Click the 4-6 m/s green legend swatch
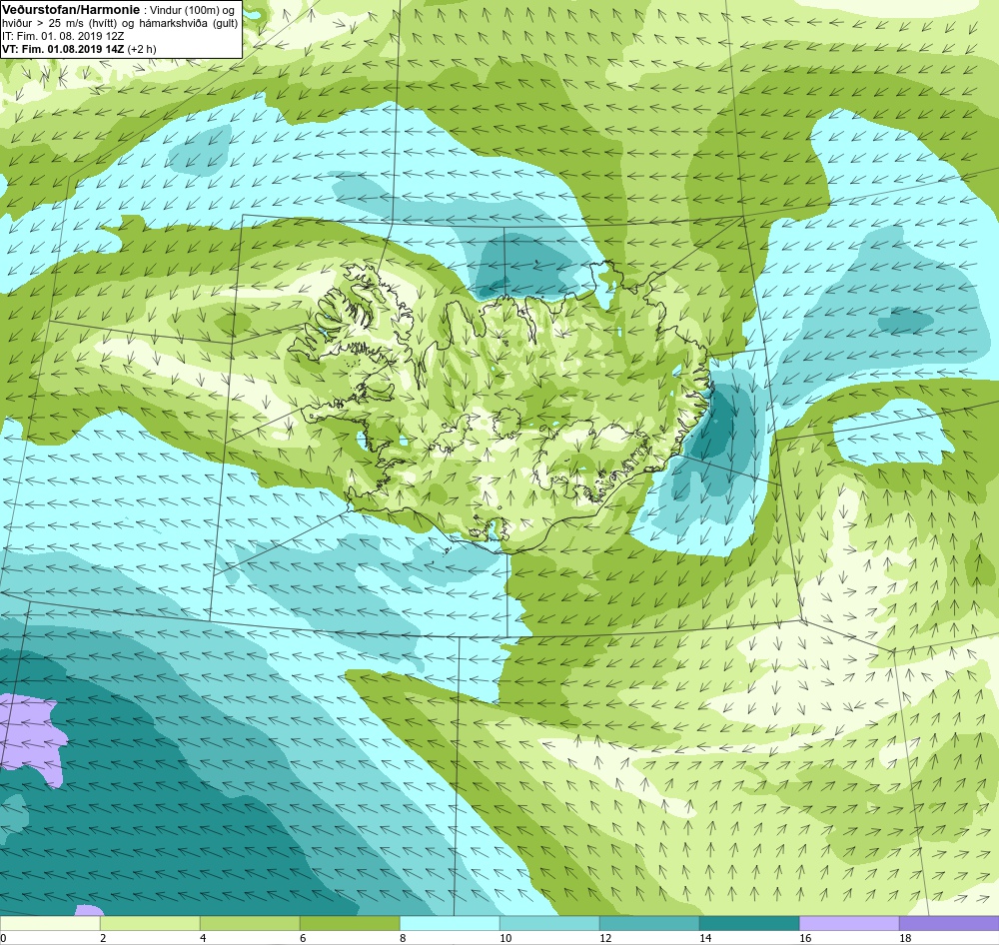 point(250,923)
